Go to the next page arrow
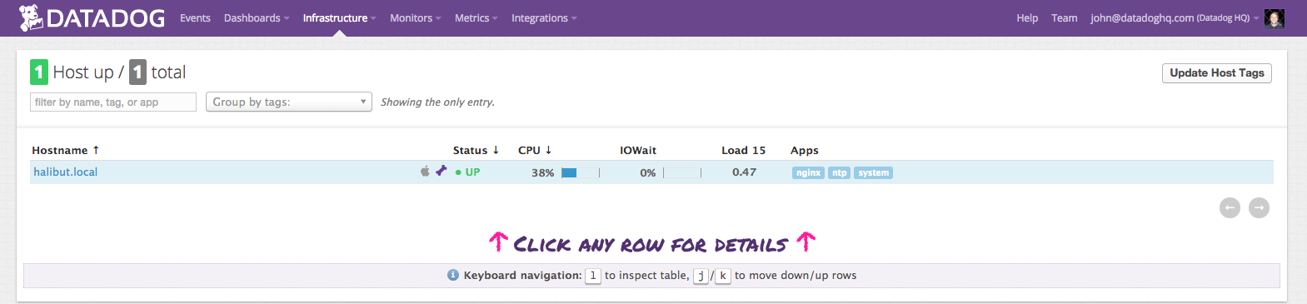 coord(1259,207)
